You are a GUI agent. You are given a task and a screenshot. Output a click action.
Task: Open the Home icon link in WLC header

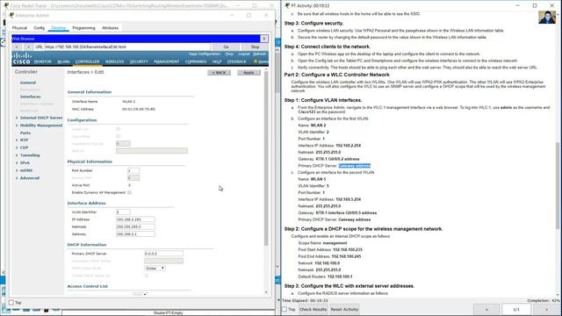pos(261,61)
